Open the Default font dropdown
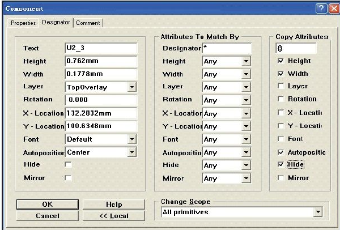Viewport: 340px width, 230px height. [132, 139]
